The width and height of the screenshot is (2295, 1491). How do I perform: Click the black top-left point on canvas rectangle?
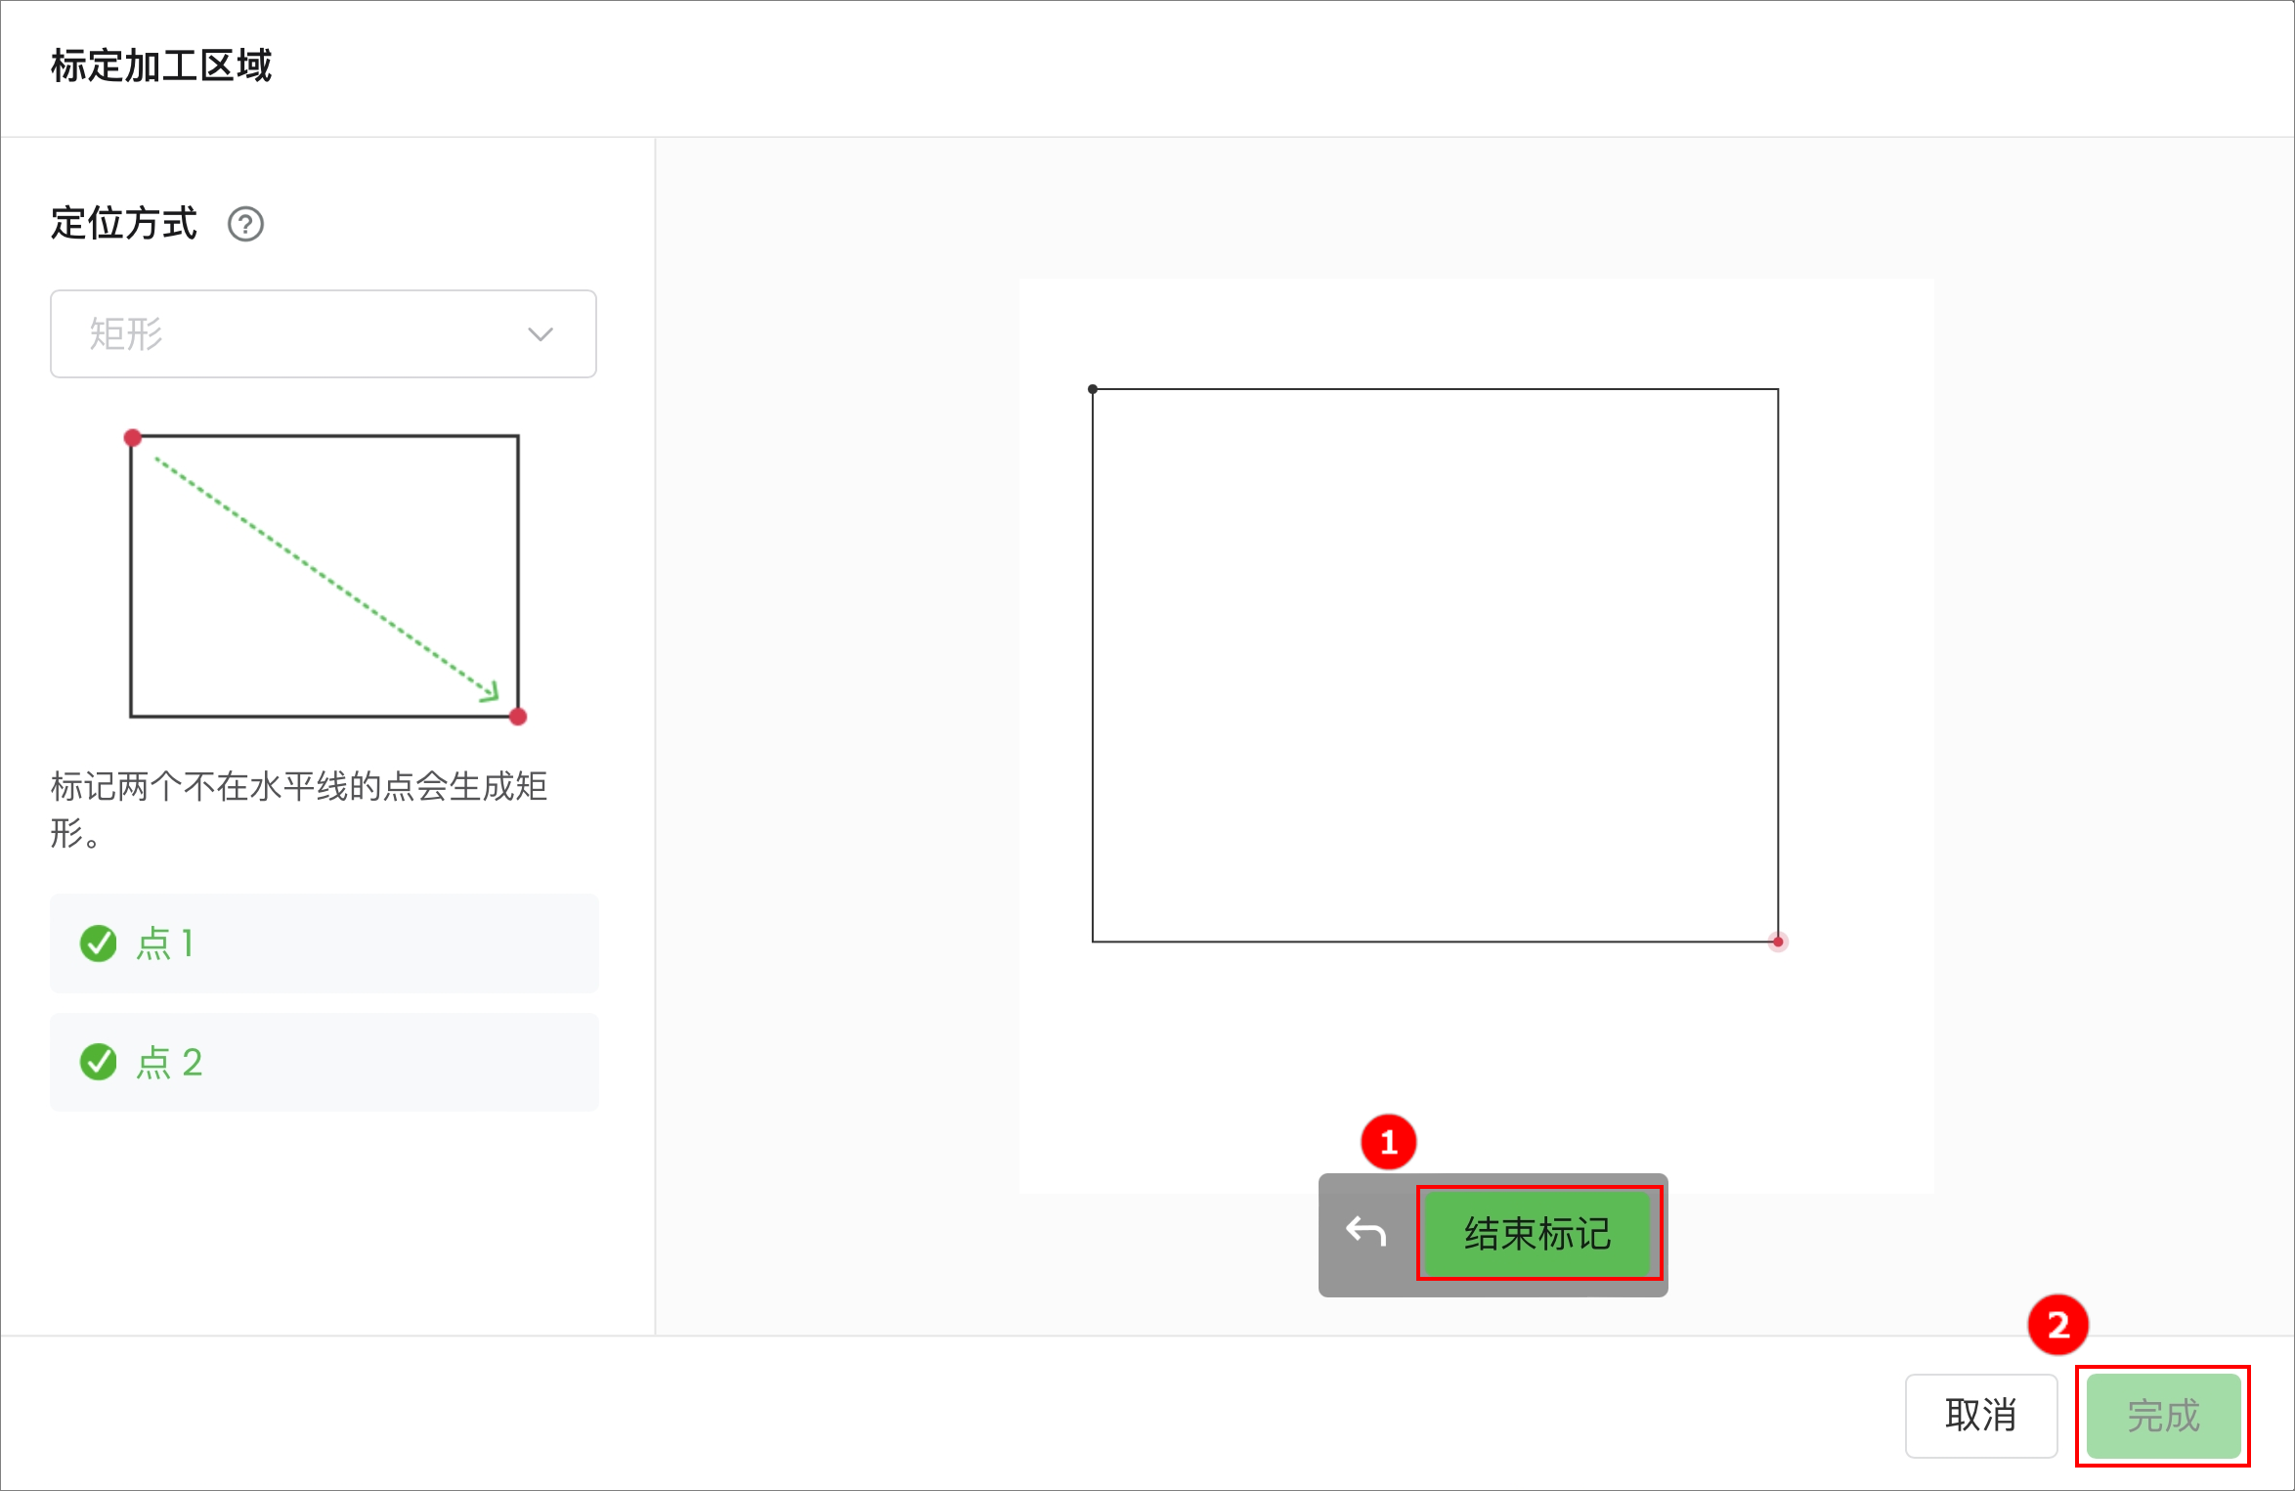pos(1093,389)
